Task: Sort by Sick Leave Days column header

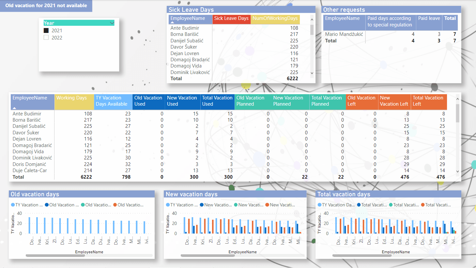Action: [x=231, y=18]
